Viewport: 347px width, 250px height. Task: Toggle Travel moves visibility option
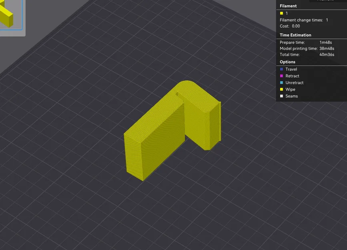click(x=291, y=69)
